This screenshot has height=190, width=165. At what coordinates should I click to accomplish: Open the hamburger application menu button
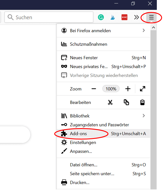[151, 17]
